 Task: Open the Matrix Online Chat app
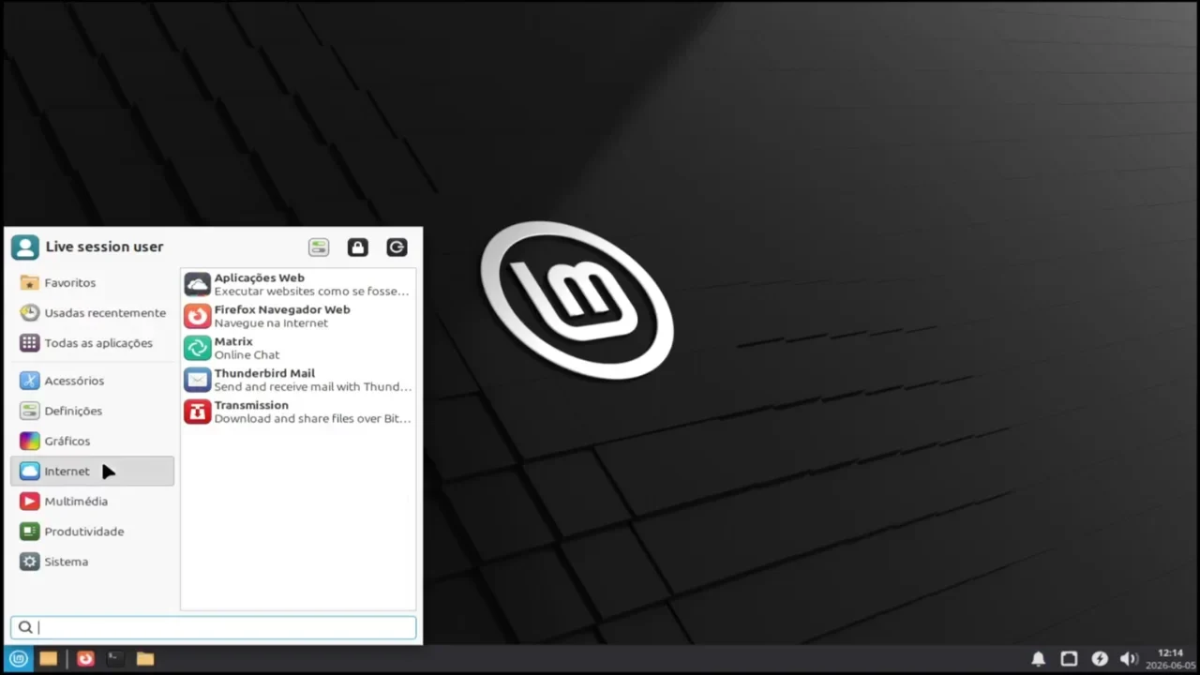298,348
